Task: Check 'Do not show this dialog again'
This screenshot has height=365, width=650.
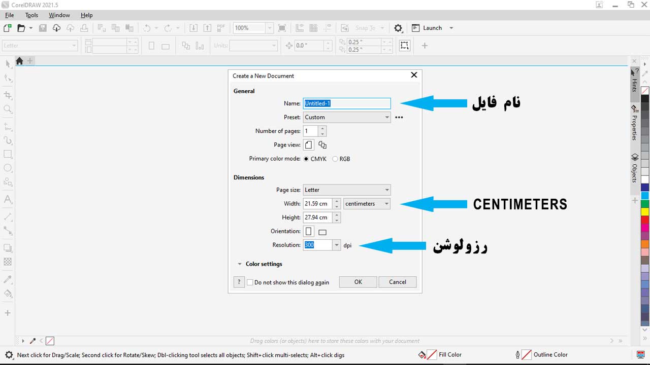Action: (250, 282)
